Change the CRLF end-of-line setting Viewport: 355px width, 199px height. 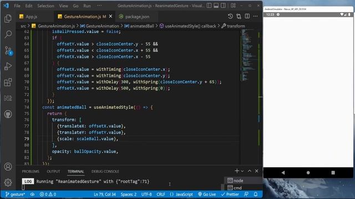pyautogui.click(x=161, y=194)
